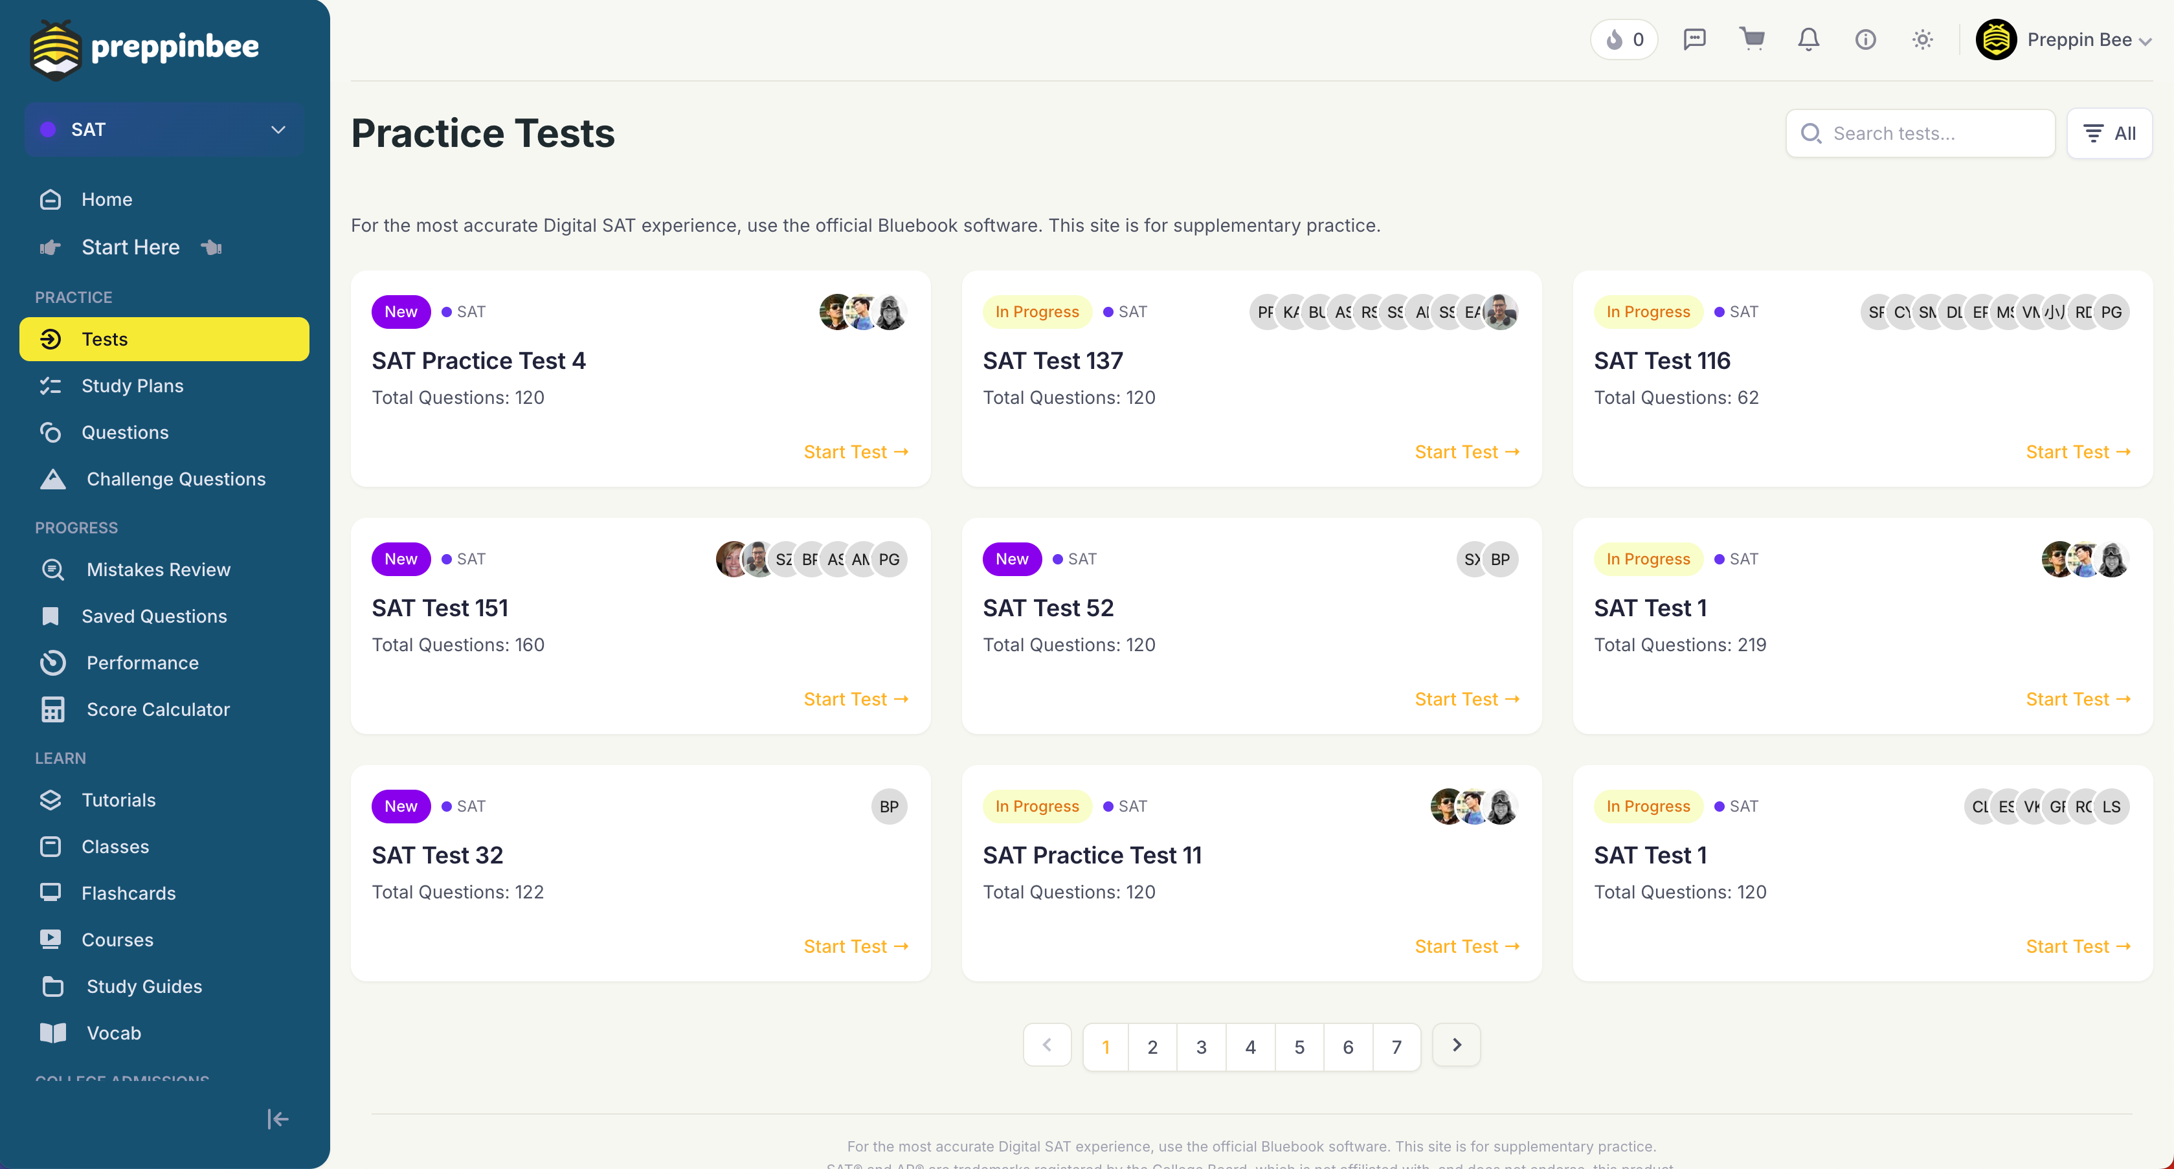This screenshot has width=2174, height=1169.
Task: Click the Courses play icon
Action: 50,939
